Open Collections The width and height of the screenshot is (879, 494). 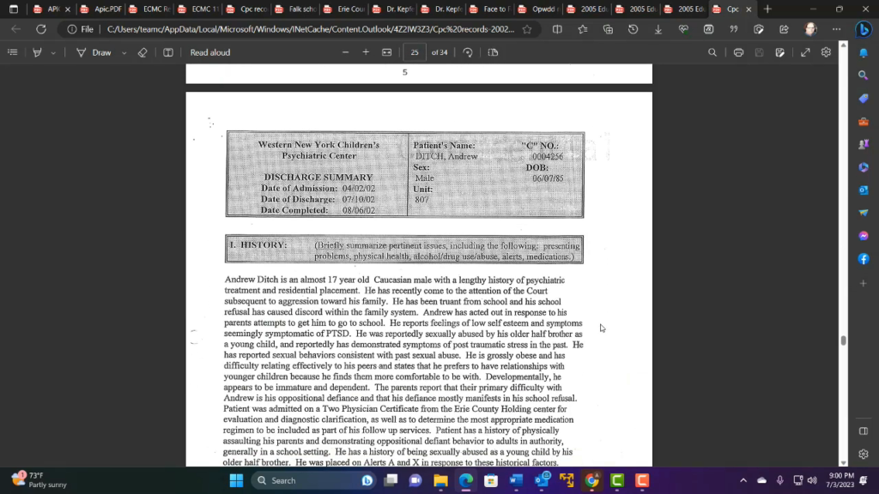click(608, 29)
